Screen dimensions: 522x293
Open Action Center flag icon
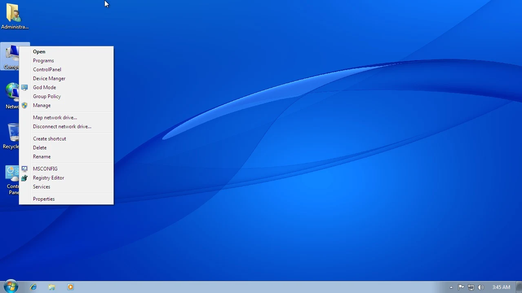pos(461,287)
